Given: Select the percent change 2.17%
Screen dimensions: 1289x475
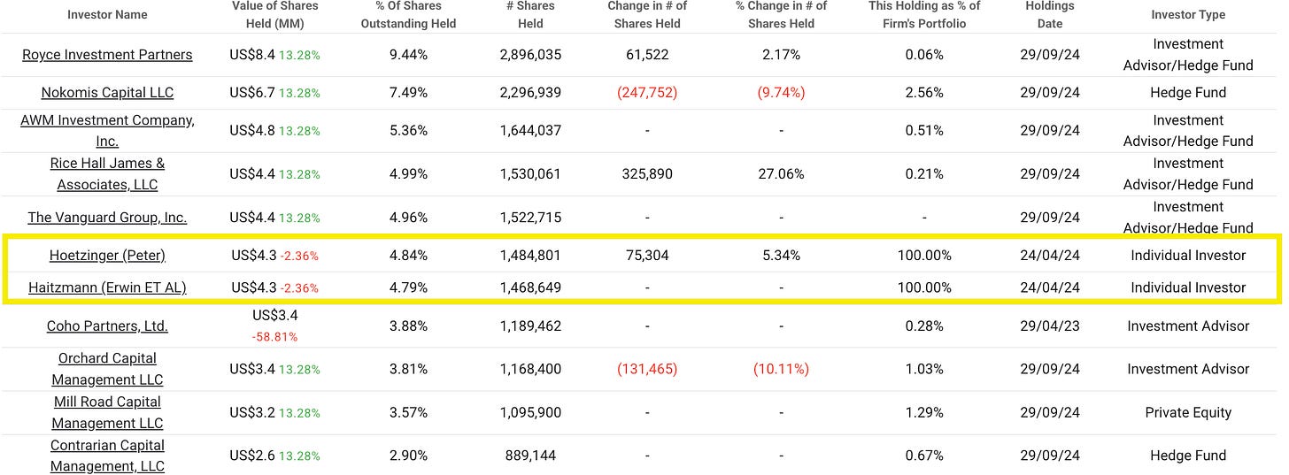Looking at the screenshot, I should point(780,55).
